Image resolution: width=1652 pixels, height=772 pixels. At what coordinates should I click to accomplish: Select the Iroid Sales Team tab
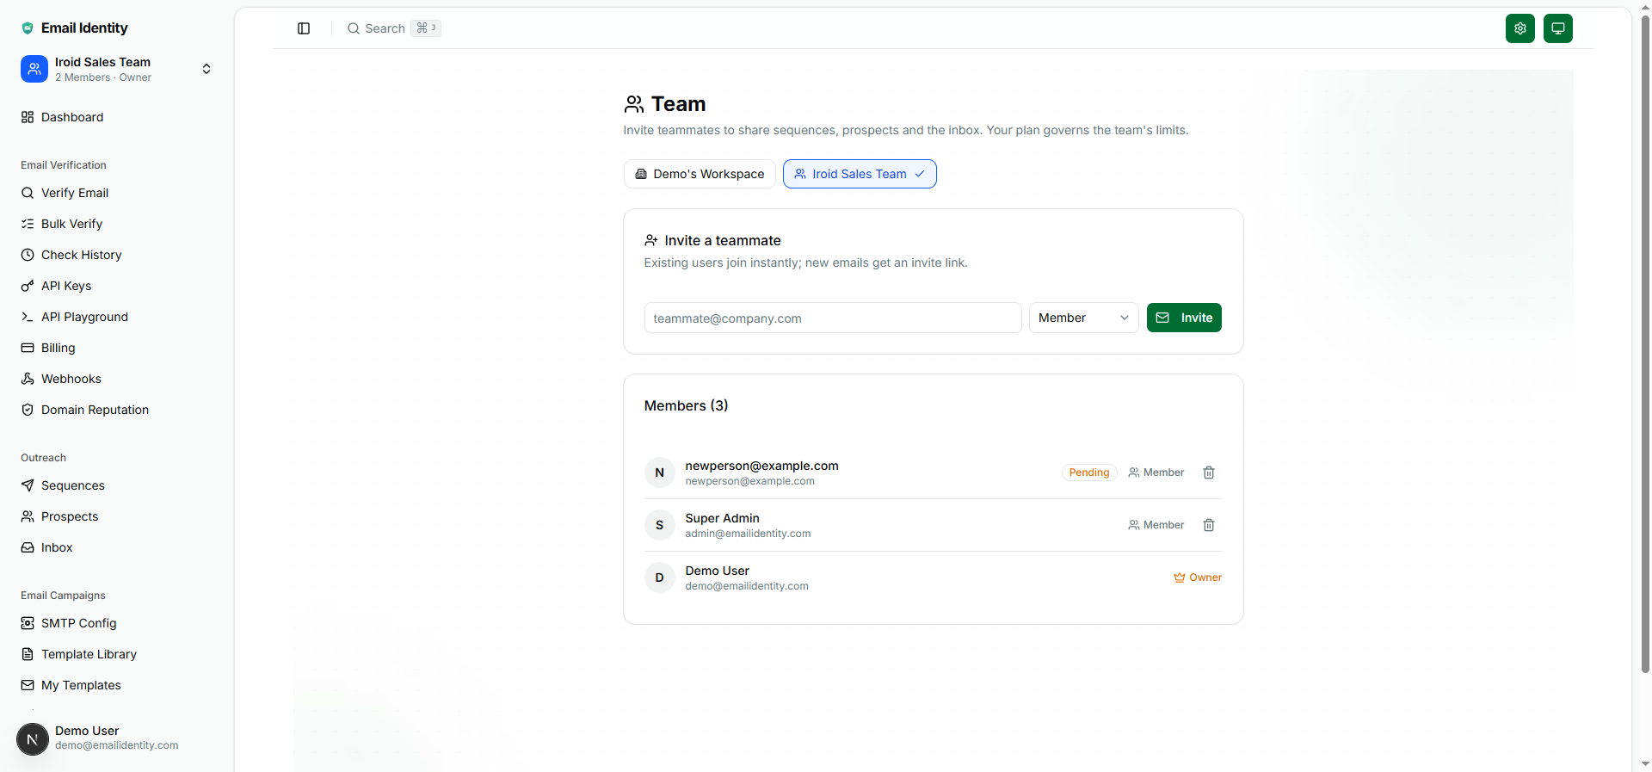[860, 174]
